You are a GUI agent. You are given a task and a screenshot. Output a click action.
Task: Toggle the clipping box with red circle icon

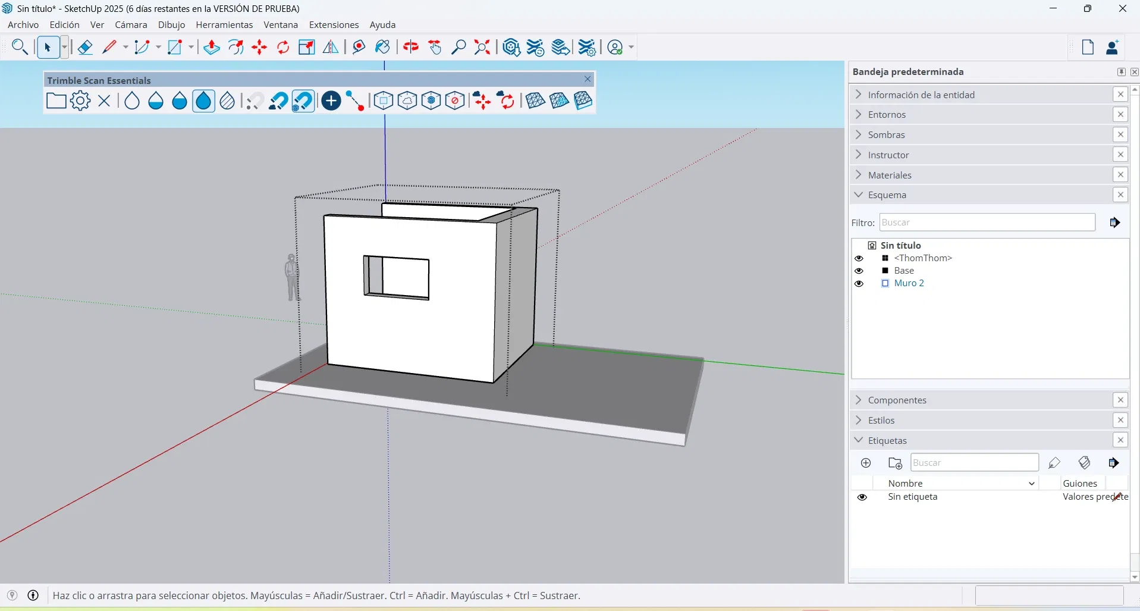(x=455, y=101)
